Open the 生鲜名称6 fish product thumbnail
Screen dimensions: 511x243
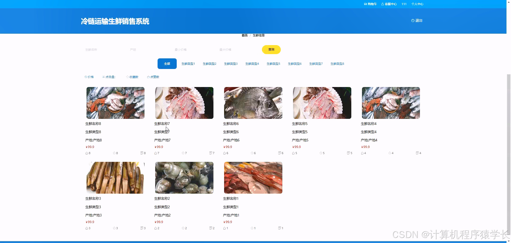253,103
